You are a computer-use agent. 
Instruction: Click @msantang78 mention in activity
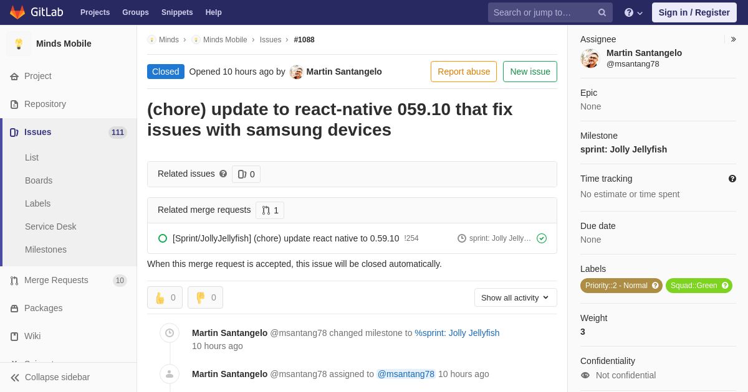click(406, 374)
